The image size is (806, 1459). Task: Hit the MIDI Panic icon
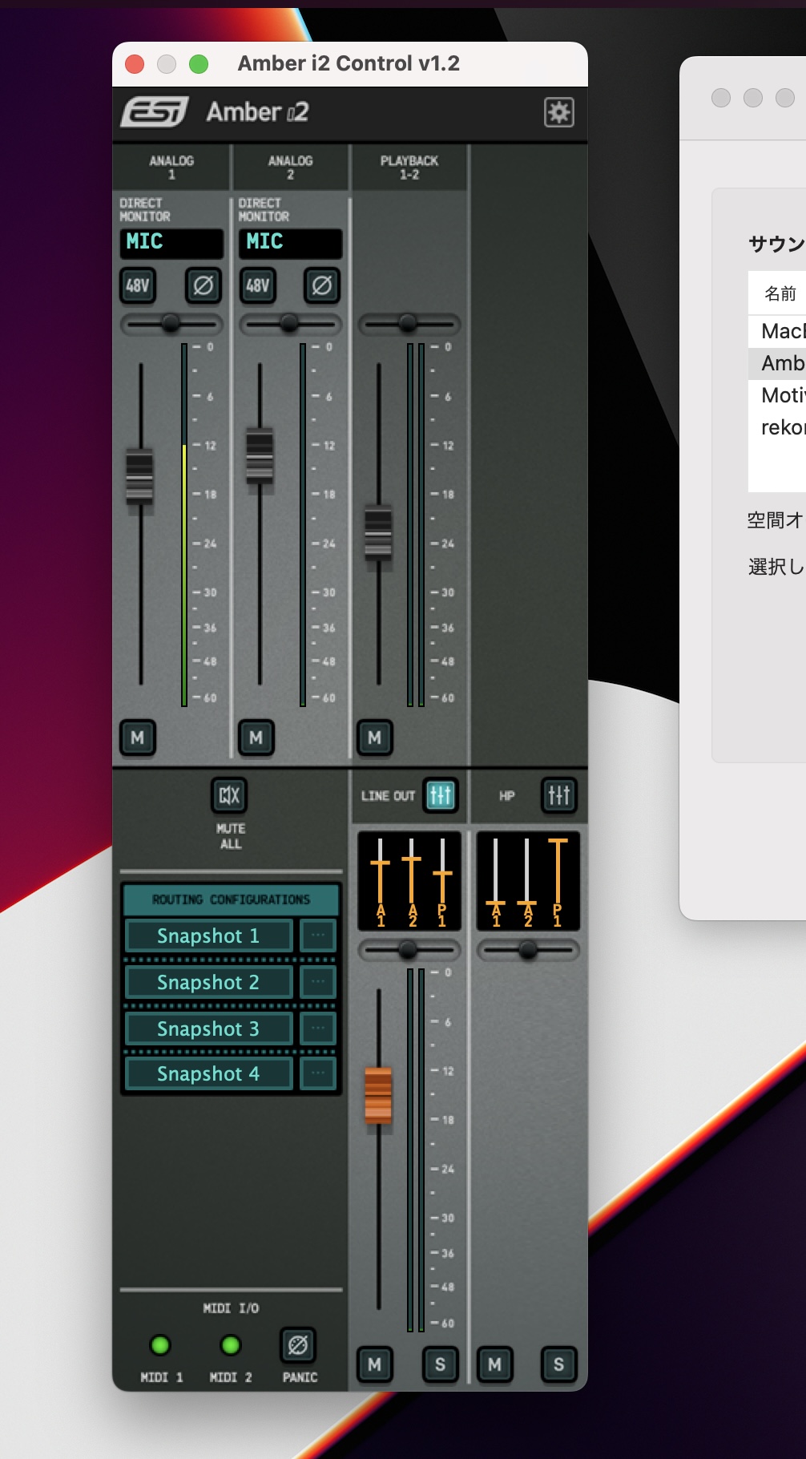click(297, 1345)
